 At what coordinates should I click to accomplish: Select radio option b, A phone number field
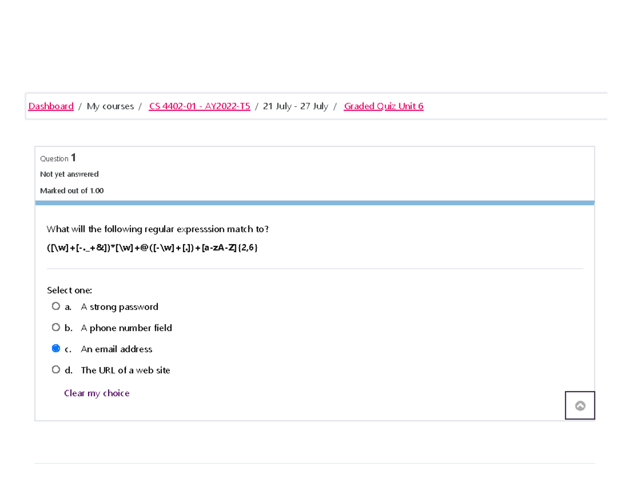tap(56, 327)
